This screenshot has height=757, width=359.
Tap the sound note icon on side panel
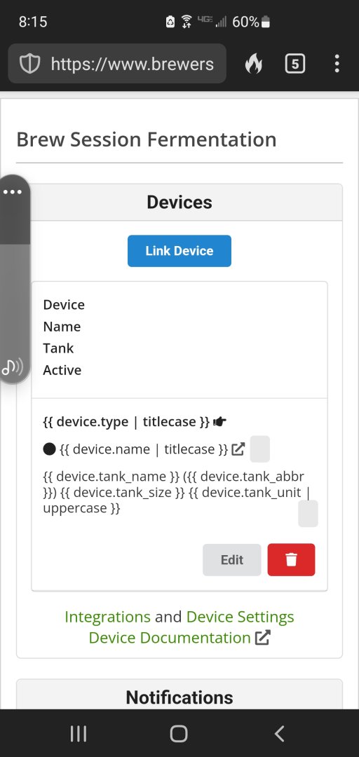pos(12,367)
